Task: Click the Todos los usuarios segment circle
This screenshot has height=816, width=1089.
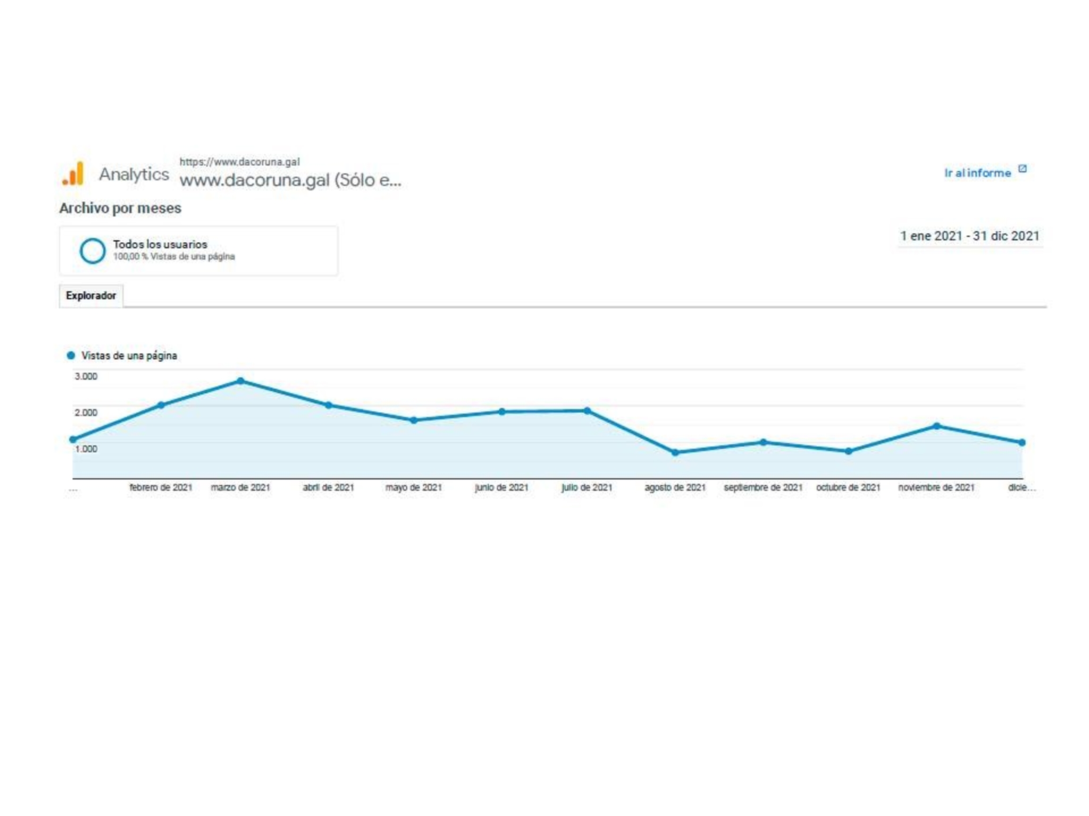Action: 93,251
